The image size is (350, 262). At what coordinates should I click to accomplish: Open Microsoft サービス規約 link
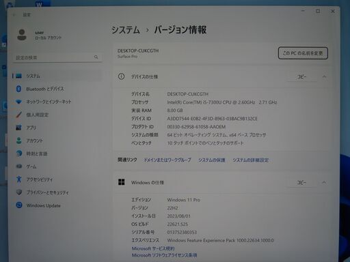pyautogui.click(x=153, y=248)
